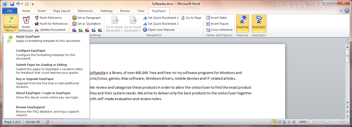Click Insert Table
The height and width of the screenshot is (127, 352).
[216, 18]
